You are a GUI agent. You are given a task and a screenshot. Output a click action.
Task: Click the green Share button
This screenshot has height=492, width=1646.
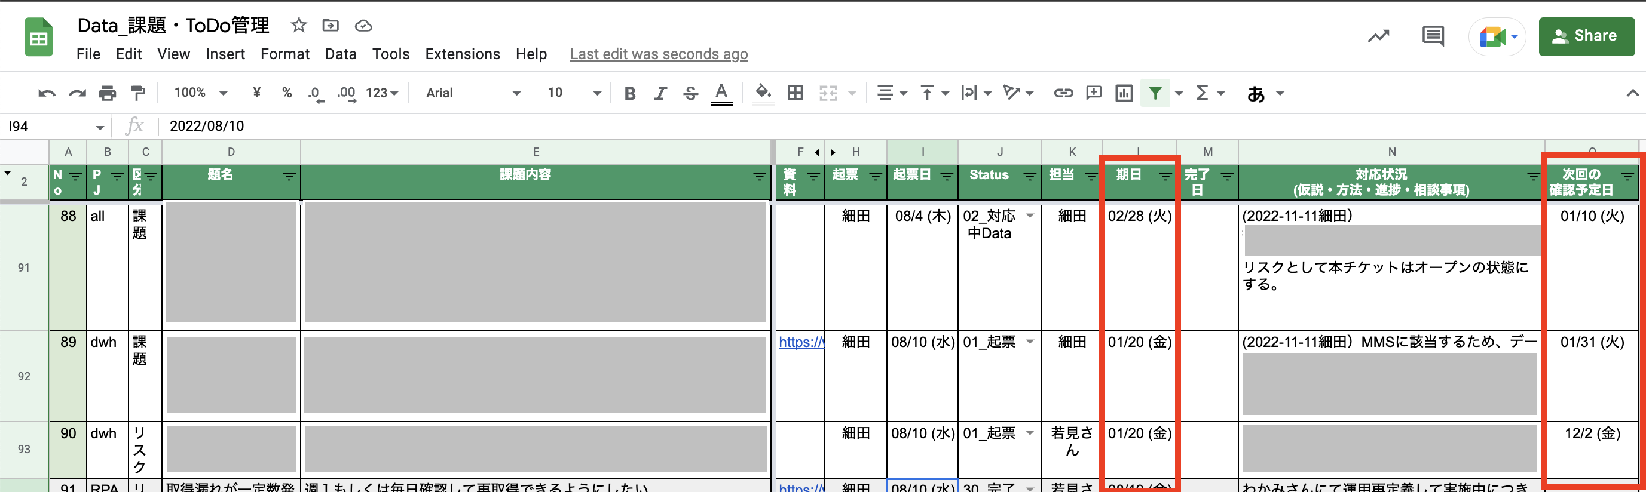pyautogui.click(x=1586, y=36)
